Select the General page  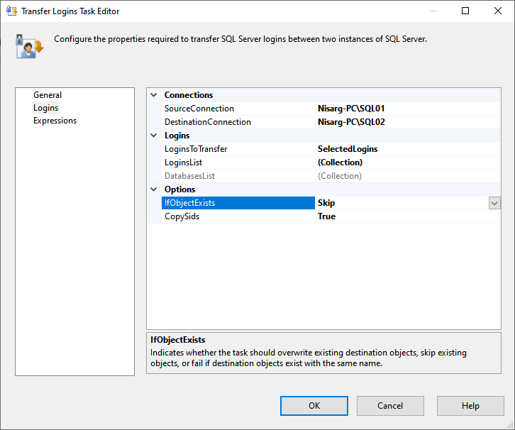coord(48,95)
